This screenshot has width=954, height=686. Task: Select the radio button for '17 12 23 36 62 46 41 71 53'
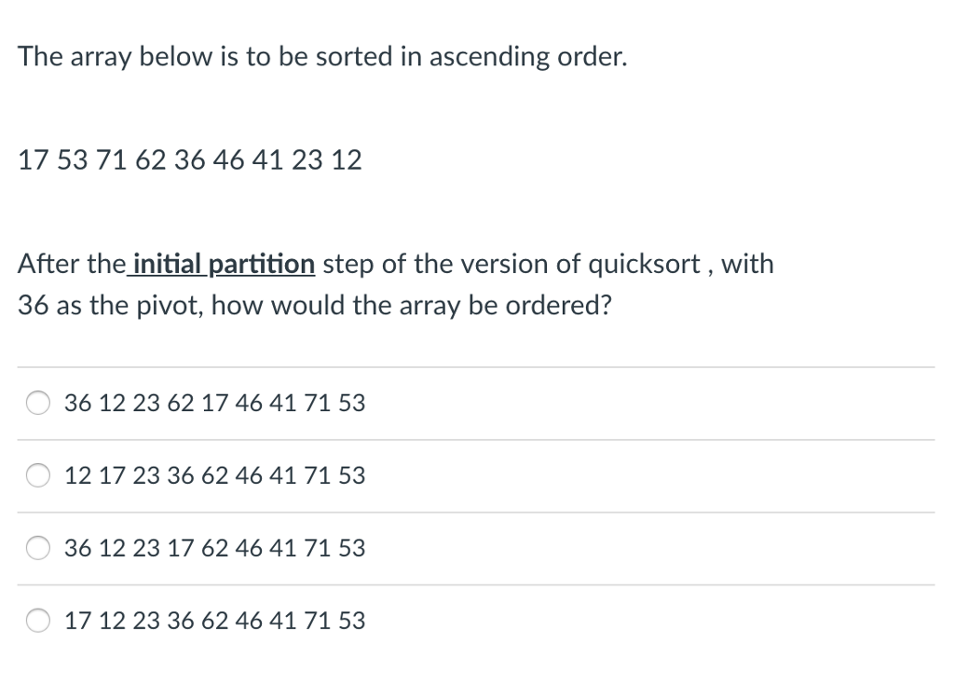(x=37, y=620)
